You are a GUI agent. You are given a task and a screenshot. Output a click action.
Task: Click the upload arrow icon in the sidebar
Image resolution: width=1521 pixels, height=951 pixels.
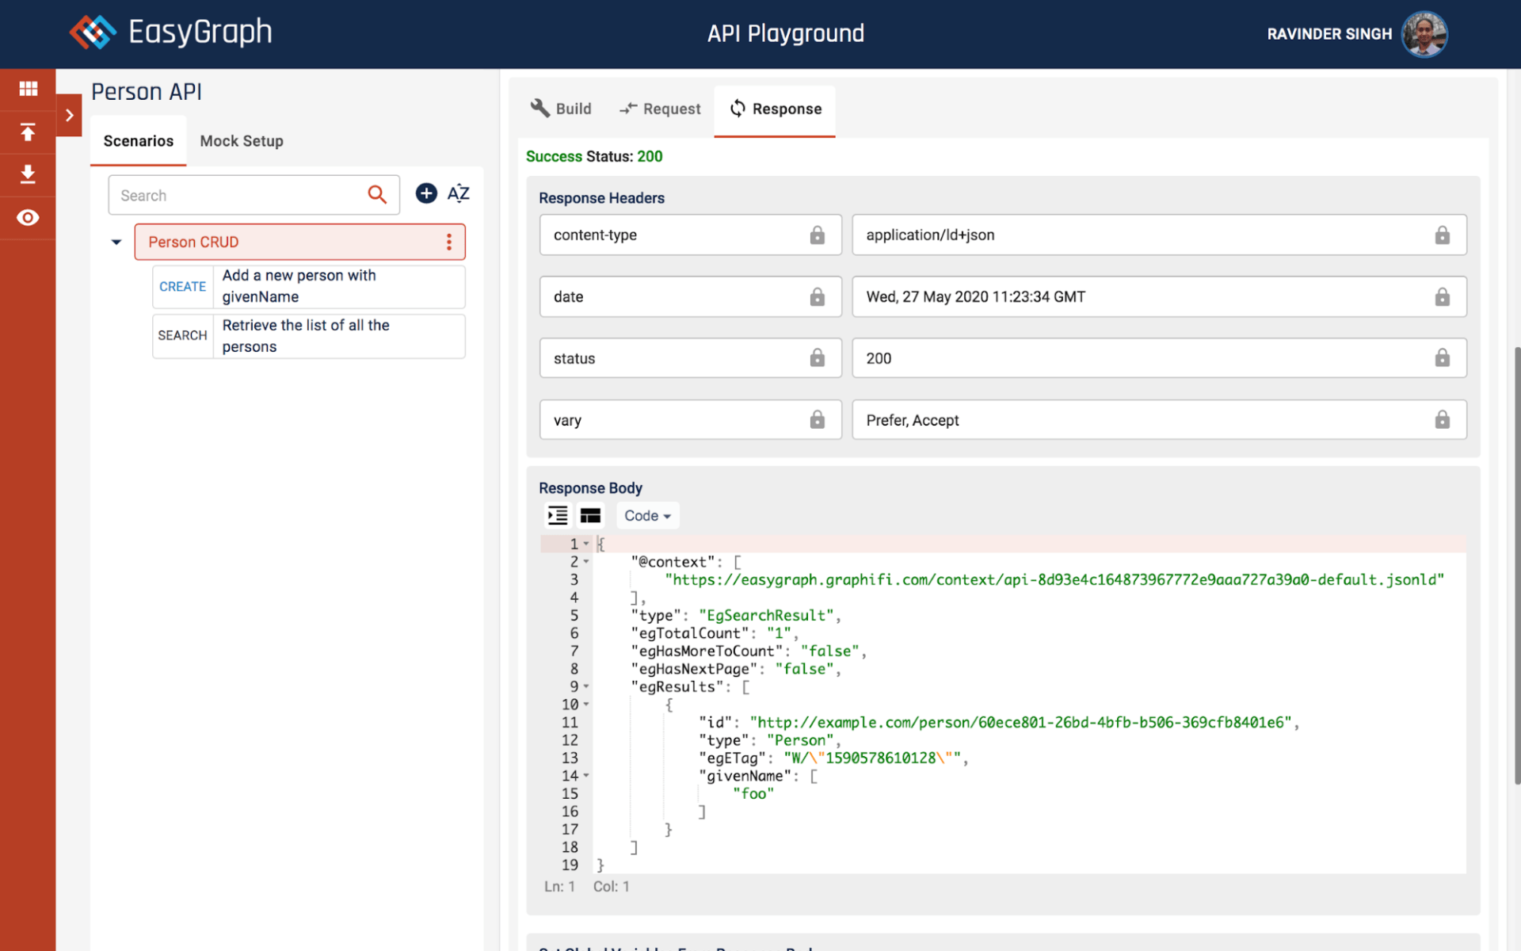pos(28,132)
